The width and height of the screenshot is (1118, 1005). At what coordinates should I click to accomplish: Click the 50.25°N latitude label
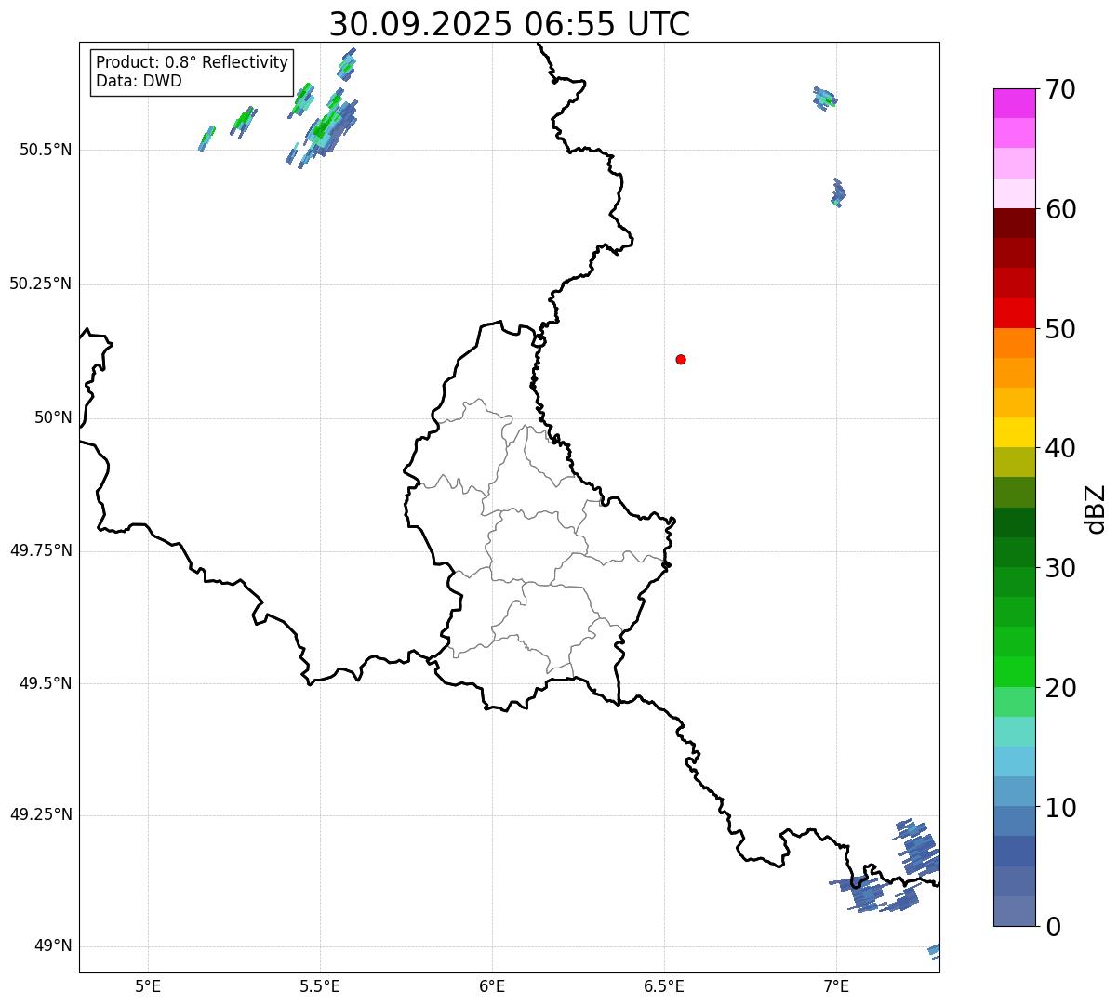(40, 284)
